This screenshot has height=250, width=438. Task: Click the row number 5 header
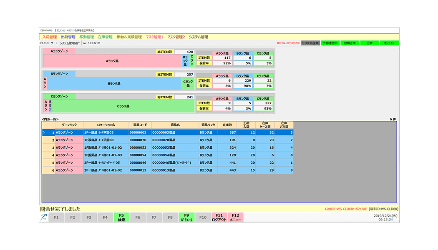tap(49, 162)
